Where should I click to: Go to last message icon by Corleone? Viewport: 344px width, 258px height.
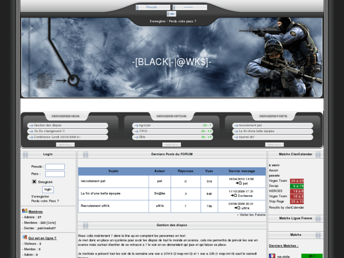click(234, 196)
